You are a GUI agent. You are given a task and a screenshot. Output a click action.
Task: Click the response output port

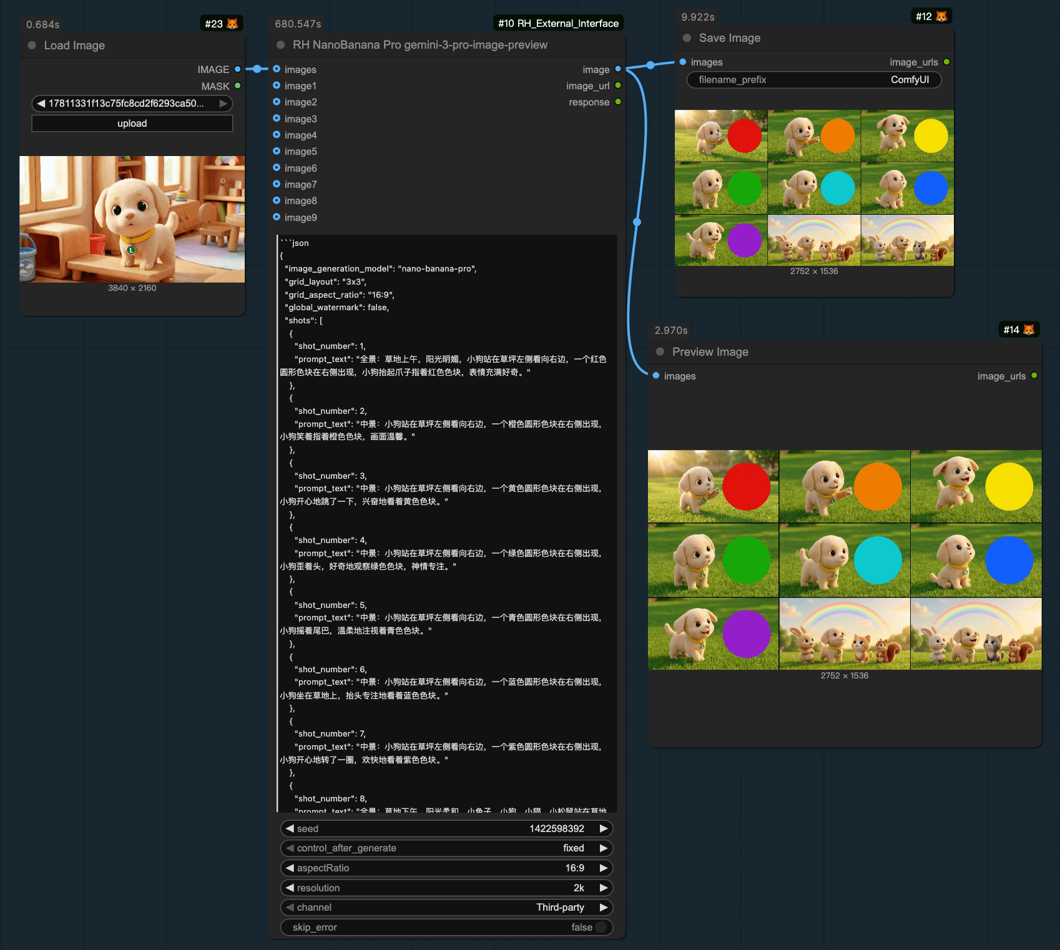(618, 102)
